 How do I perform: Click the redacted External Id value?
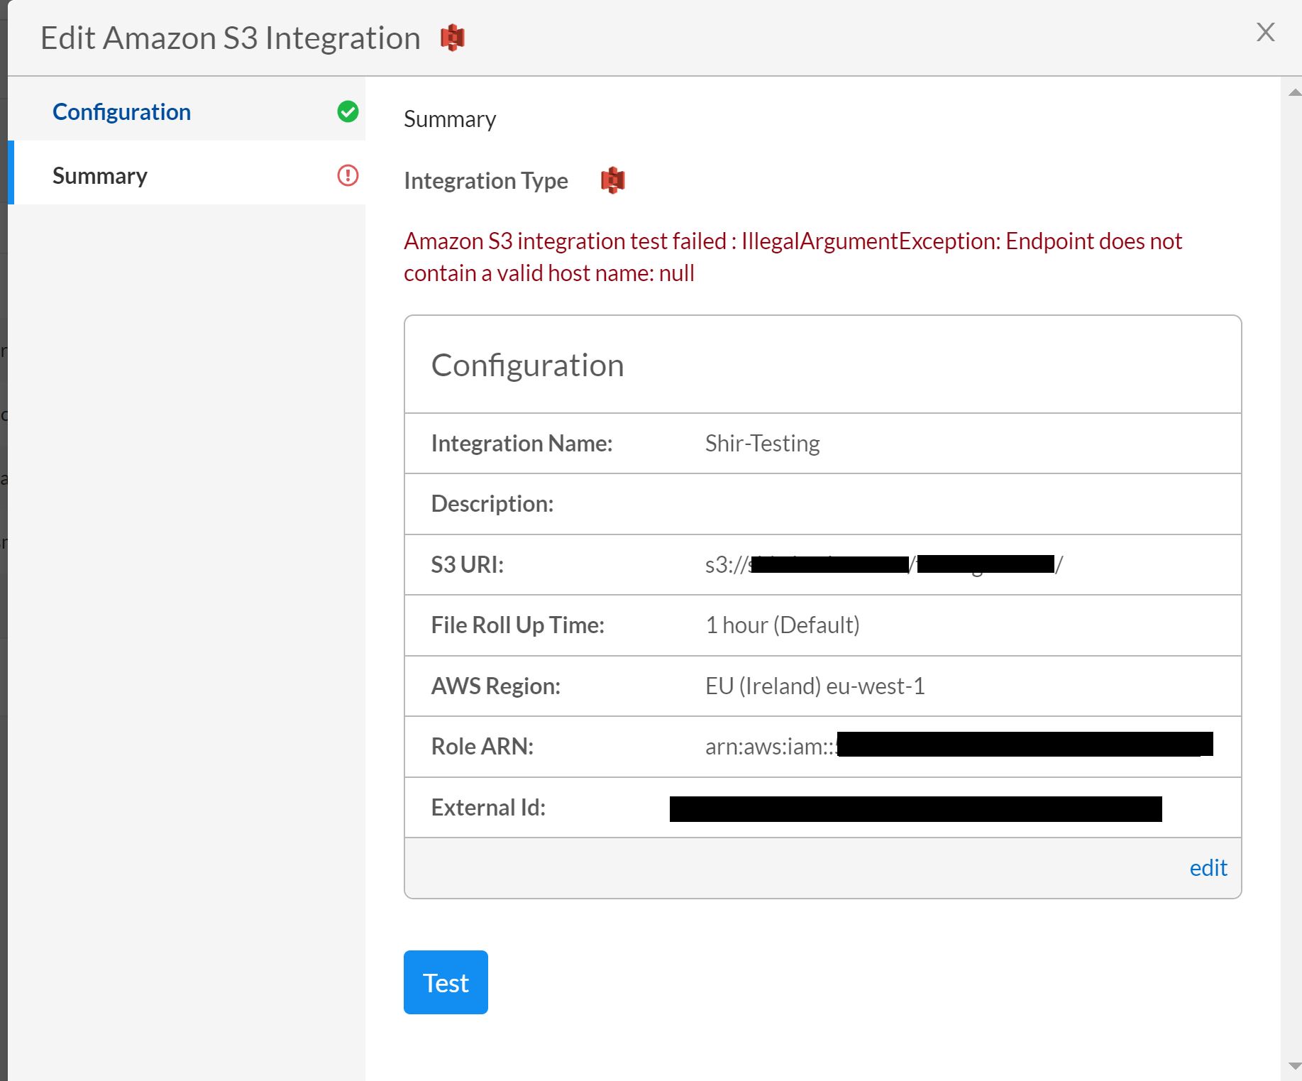915,808
